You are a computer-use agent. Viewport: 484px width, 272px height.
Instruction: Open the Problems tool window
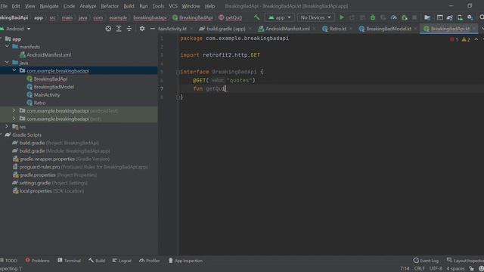tap(37, 261)
